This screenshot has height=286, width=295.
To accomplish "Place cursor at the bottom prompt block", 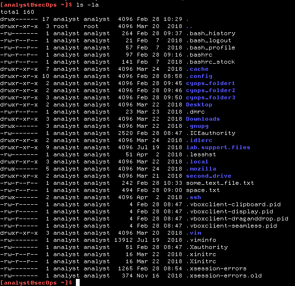I will (x=78, y=283).
